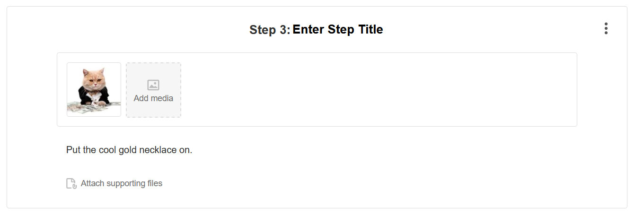
Task: Click the picture icon inside Add media
Action: pyautogui.click(x=153, y=85)
